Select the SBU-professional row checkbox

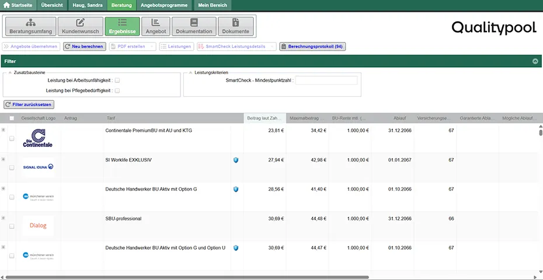(x=12, y=226)
